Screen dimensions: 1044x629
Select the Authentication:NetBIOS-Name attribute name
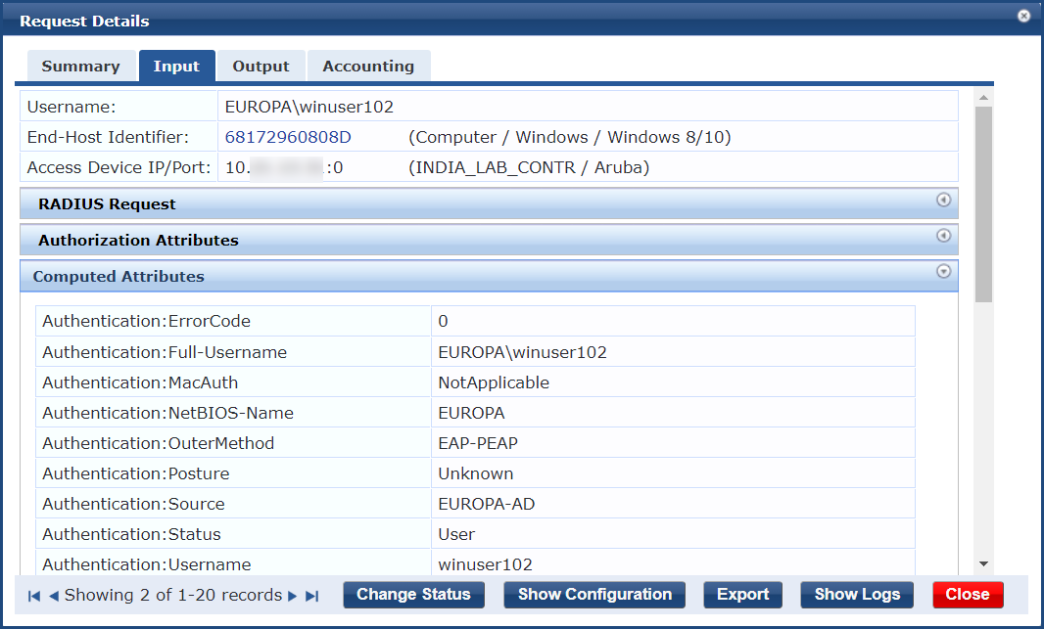pos(167,413)
